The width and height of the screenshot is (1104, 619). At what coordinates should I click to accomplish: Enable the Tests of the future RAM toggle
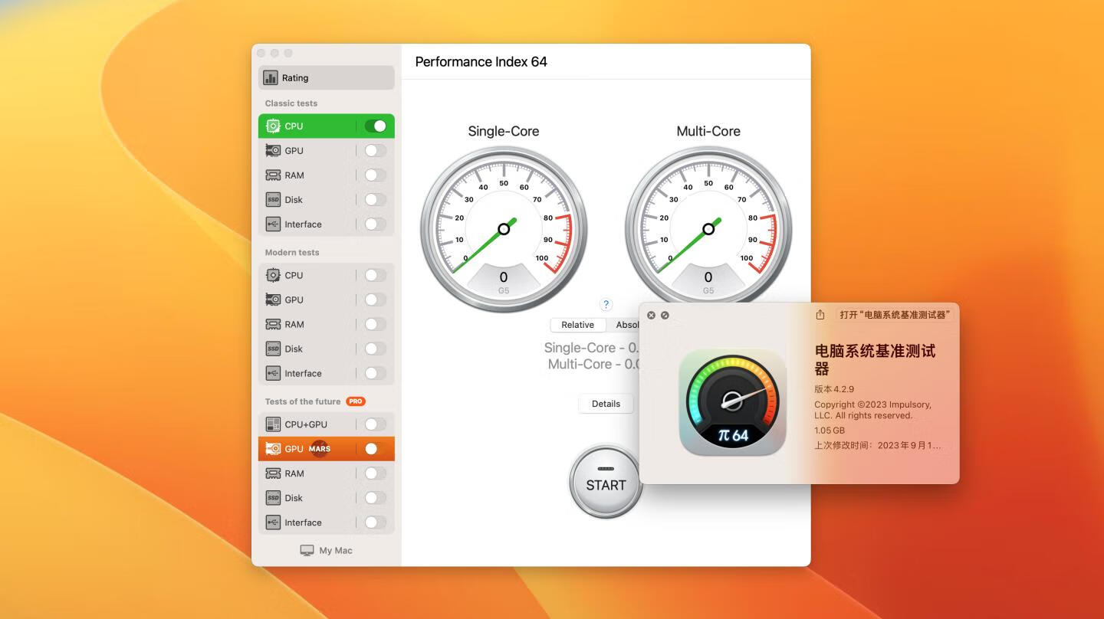pyautogui.click(x=376, y=473)
